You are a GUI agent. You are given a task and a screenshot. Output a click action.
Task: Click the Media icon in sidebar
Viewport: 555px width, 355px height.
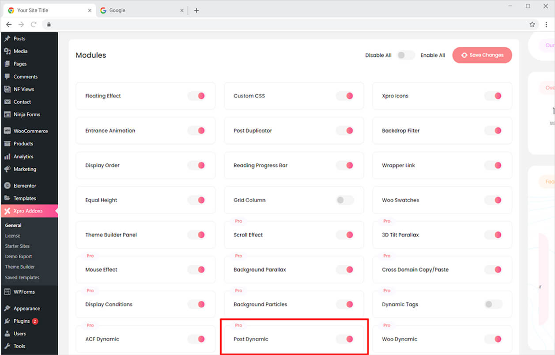7,51
